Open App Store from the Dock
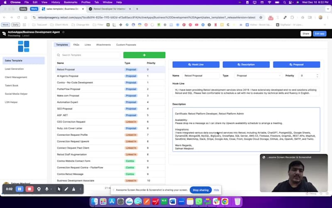This screenshot has height=208, width=332. pyautogui.click(x=112, y=201)
